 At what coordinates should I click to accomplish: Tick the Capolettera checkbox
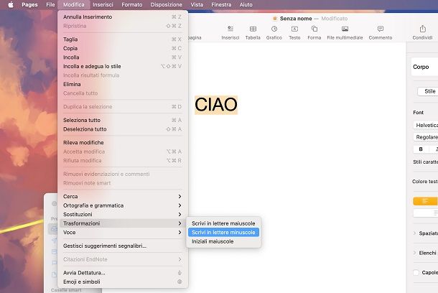(416, 273)
